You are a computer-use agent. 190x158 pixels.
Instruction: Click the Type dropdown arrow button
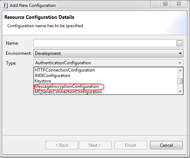(x=180, y=63)
